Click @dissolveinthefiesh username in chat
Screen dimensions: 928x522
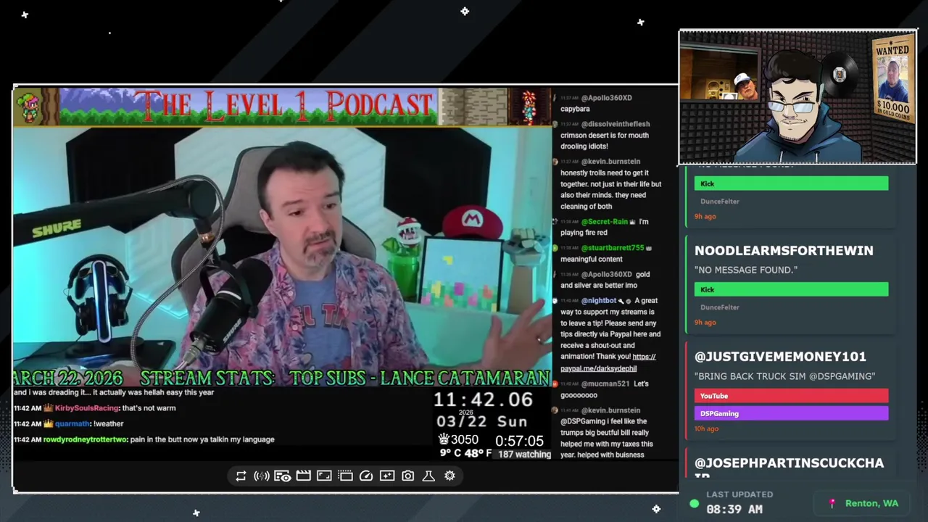click(616, 124)
